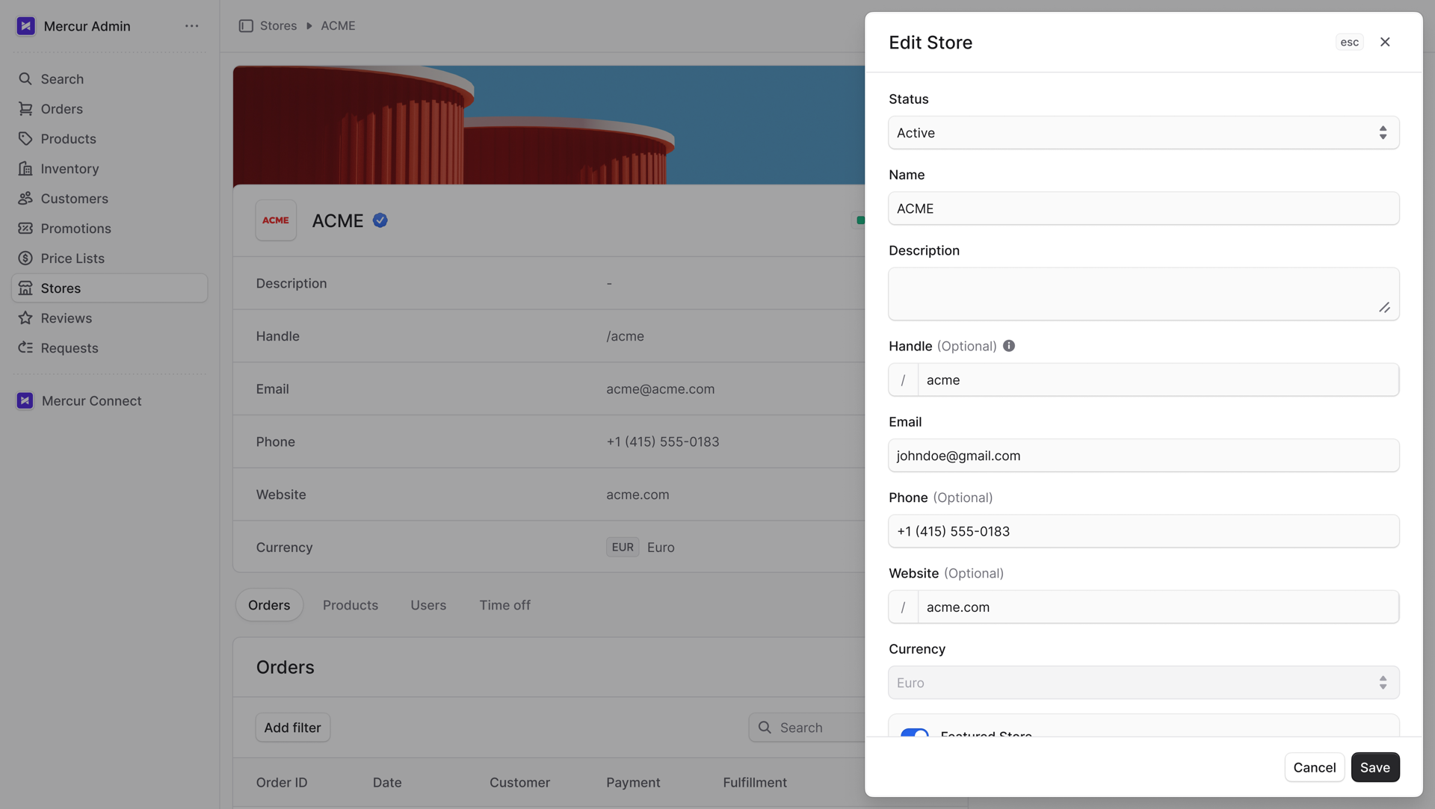Go to Products in the sidebar
Screen dimensions: 1435x809
[x=110, y=139]
